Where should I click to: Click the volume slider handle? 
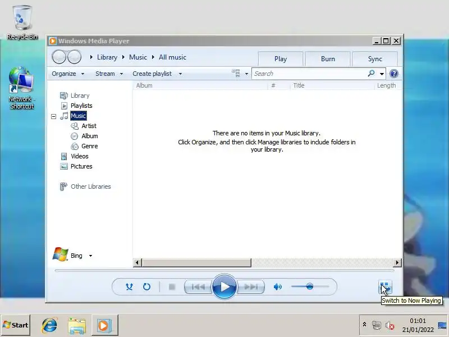click(x=310, y=286)
